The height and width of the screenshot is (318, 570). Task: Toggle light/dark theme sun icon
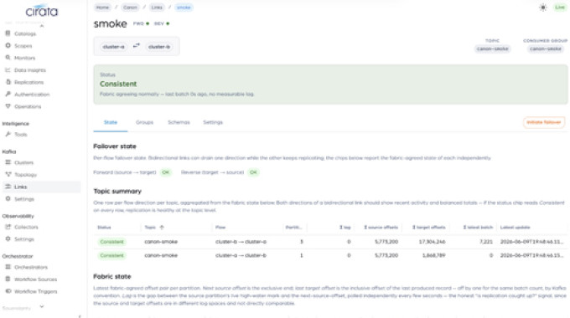543,8
